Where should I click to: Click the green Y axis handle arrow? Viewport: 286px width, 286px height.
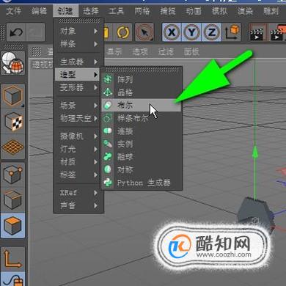[x=254, y=152]
